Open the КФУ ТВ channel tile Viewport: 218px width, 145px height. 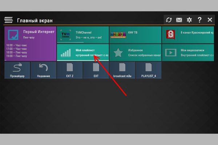pos(135,34)
